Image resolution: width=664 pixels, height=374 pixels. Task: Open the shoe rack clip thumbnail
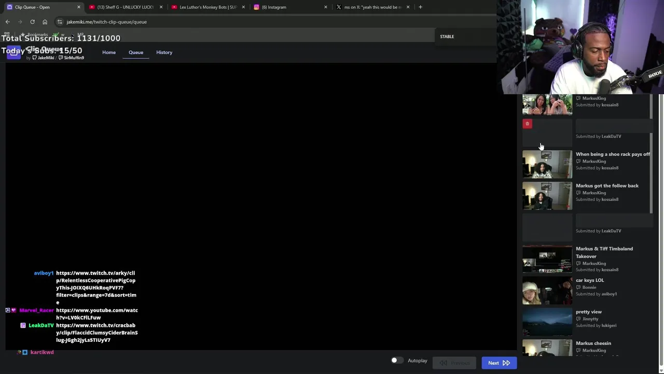pyautogui.click(x=547, y=164)
